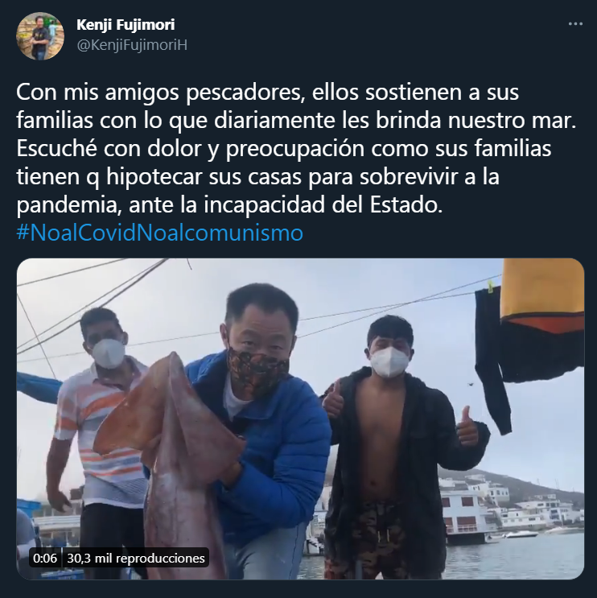
Task: Click the word 'pandemia,' in the tweet text
Action: click(x=68, y=204)
